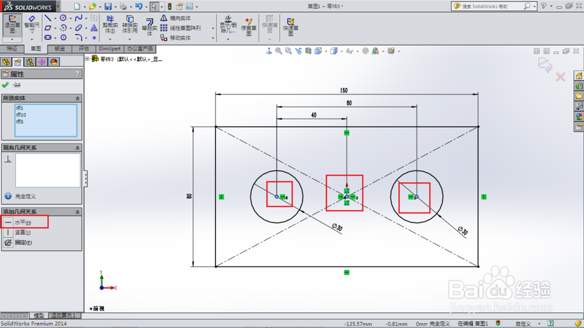584x328 pixels.
Task: Collapse the 添加几何关系 section
Action: pyautogui.click(x=78, y=212)
